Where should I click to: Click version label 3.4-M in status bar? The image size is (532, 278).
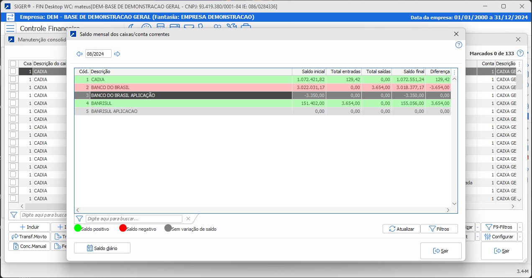[523, 271]
